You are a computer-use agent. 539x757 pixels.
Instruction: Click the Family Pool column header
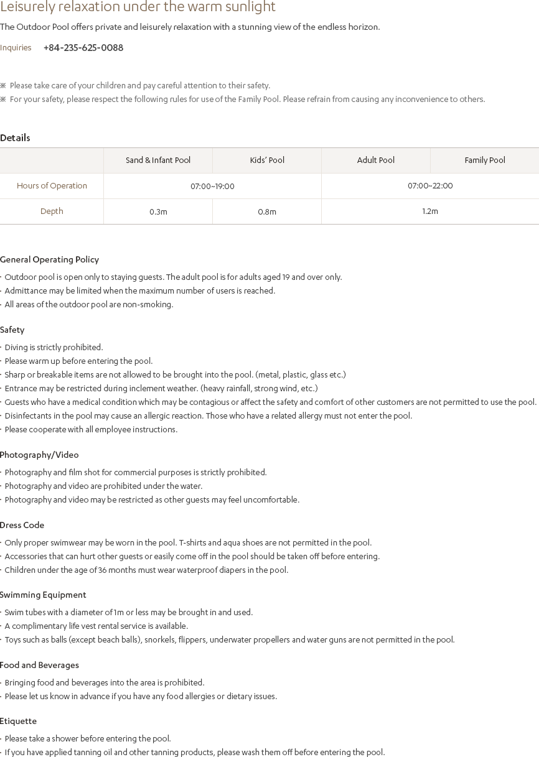485,160
